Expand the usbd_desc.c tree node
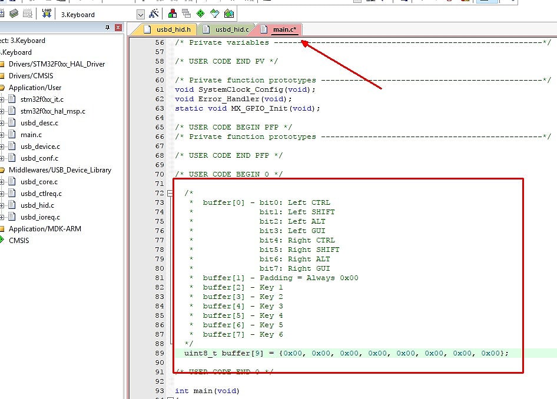Viewport: 557px width, 399px height. click(x=2, y=123)
